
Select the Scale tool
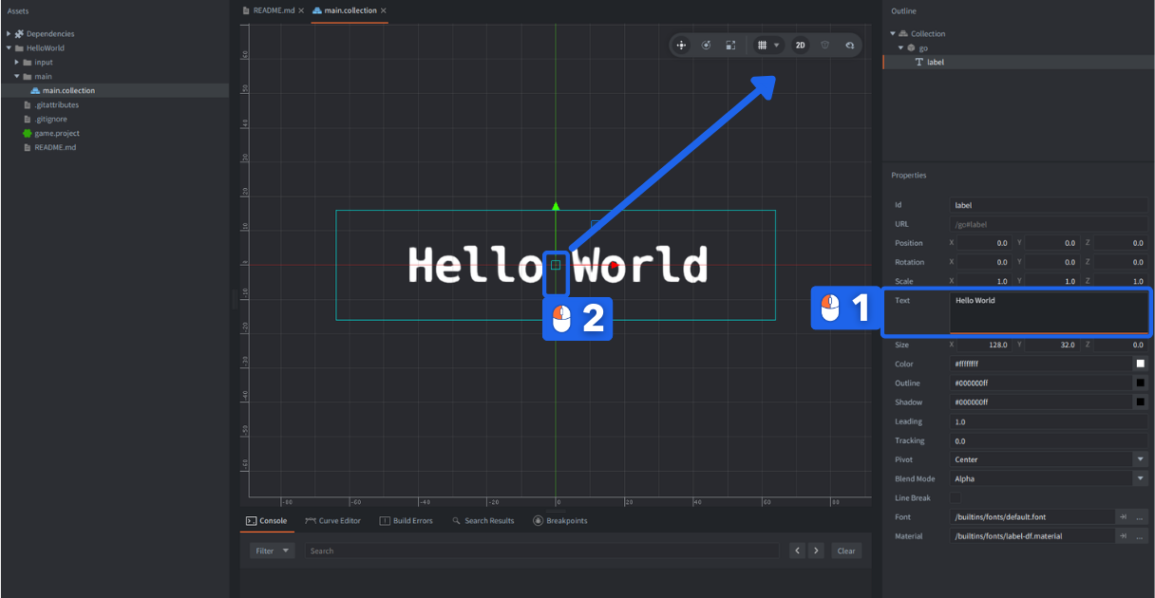tap(729, 45)
